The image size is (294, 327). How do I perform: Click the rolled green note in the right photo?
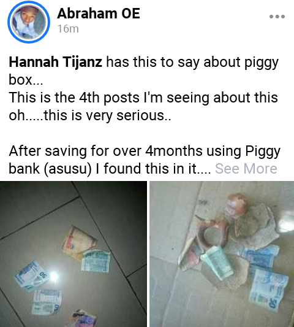coord(217,263)
